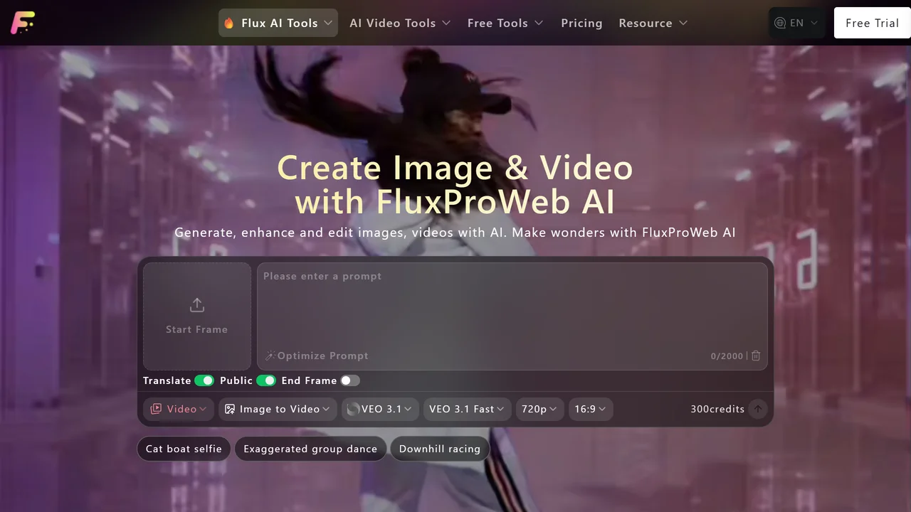The image size is (911, 512).
Task: Open the VEO 3.1 model dropdown
Action: [x=380, y=409]
